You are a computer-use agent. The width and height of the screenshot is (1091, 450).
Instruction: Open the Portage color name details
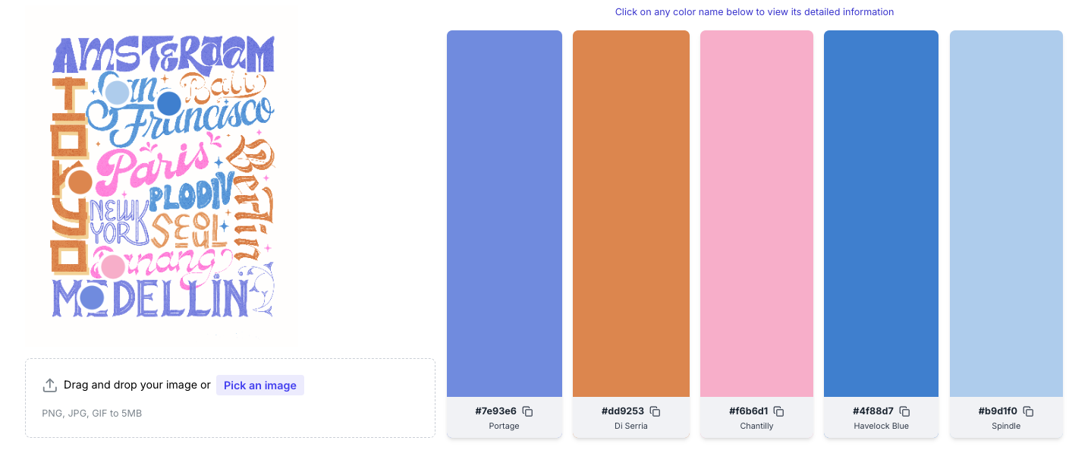504,426
